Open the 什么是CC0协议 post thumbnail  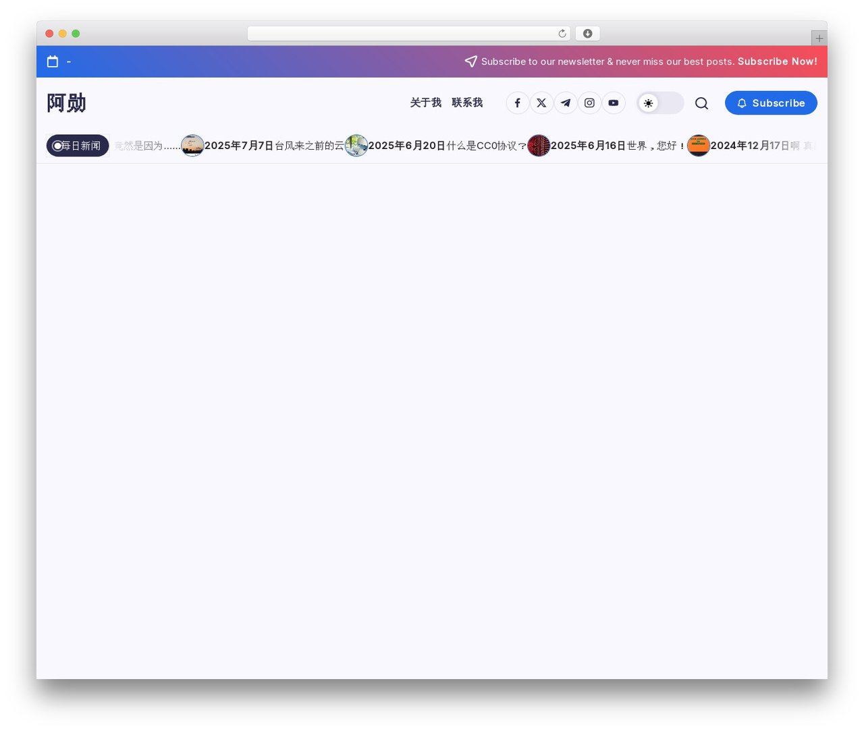tap(356, 146)
